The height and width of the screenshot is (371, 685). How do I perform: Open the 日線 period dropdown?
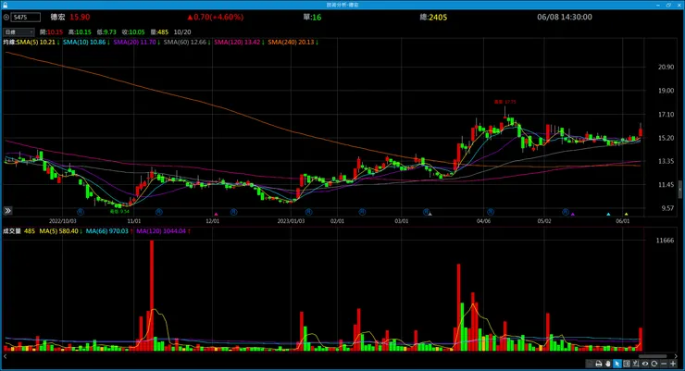[x=19, y=32]
